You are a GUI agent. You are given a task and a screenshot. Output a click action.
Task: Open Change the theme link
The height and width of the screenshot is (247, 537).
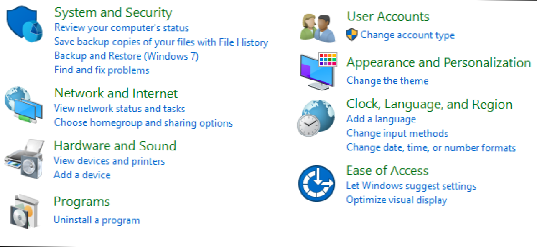[388, 81]
